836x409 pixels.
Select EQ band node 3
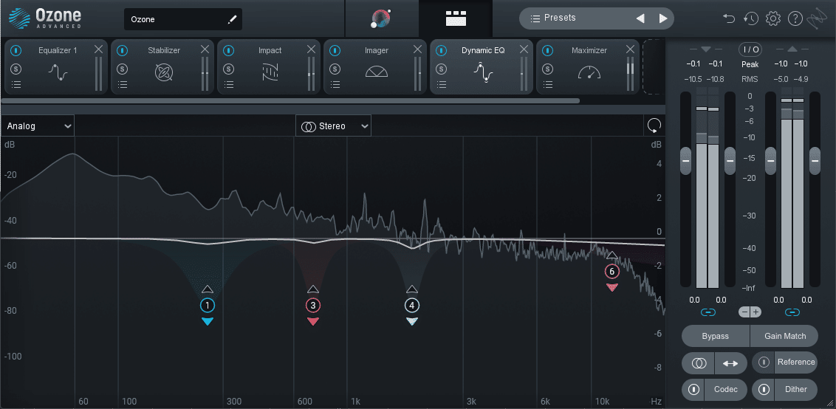coord(313,306)
